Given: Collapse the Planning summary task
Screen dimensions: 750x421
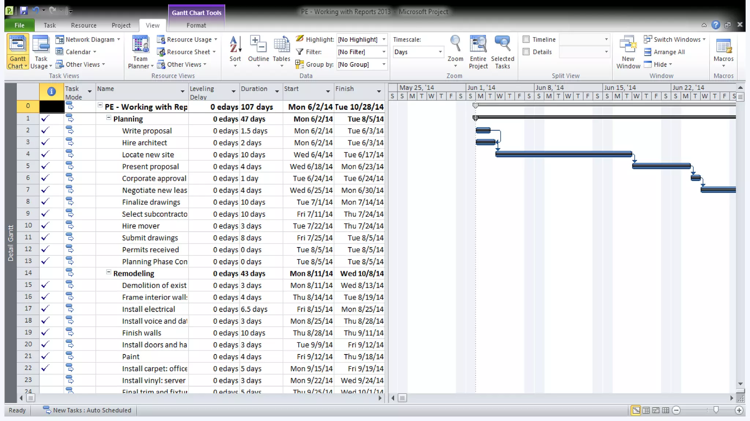Looking at the screenshot, I should click(x=109, y=118).
